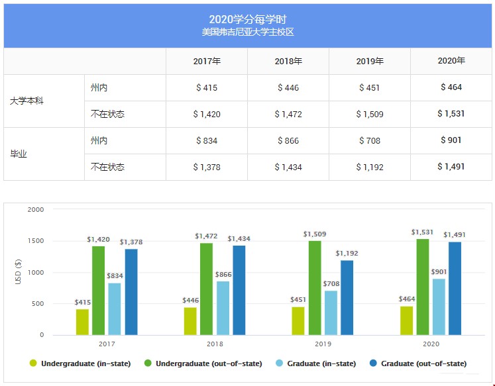495x386 pixels.
Task: Click the 1500 y-axis tick label
Action: (35, 241)
